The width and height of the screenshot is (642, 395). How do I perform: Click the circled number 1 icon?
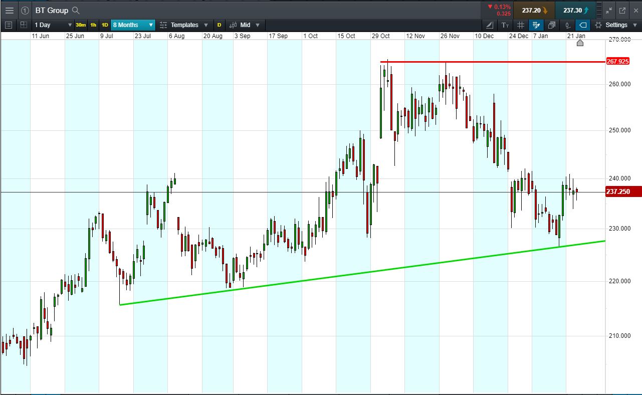click(25, 10)
